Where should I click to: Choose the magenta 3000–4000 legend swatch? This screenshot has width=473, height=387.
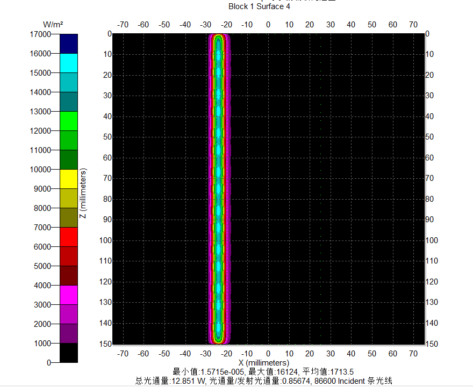click(69, 295)
